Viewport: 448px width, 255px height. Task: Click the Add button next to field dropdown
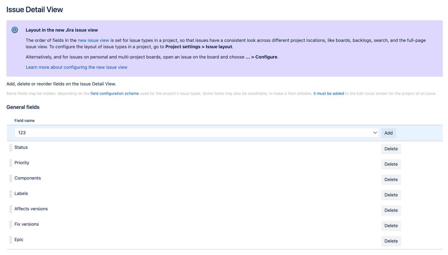388,133
